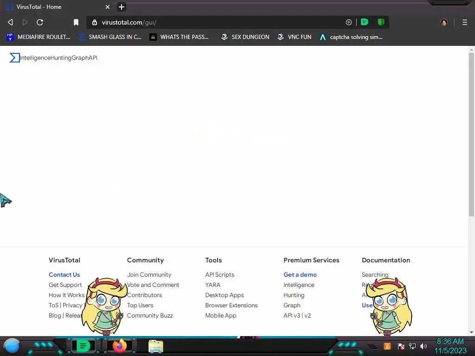Viewport: 475px width, 356px height.
Task: Open the Hunting footer link
Action: click(x=294, y=295)
